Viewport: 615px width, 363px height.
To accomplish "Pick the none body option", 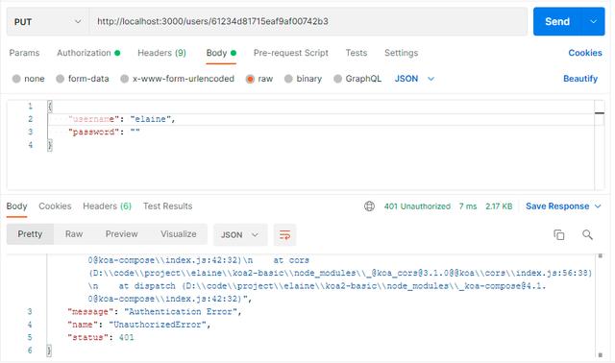I will click(x=16, y=79).
